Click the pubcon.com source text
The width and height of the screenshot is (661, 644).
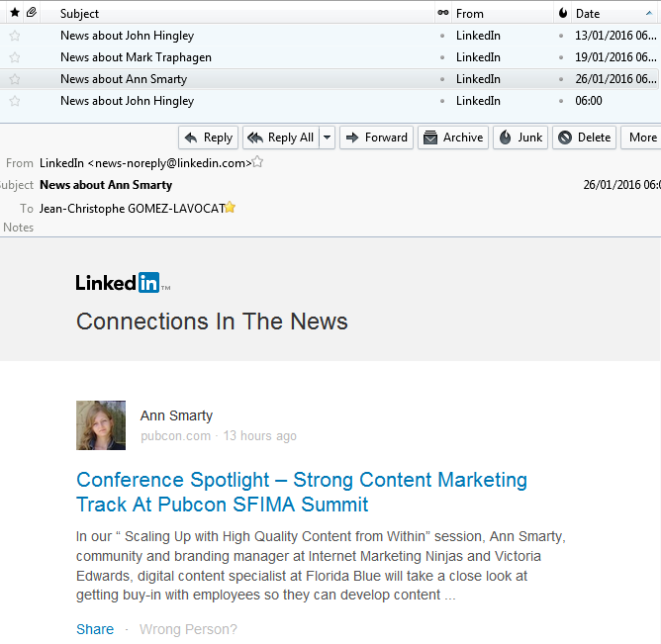point(175,436)
